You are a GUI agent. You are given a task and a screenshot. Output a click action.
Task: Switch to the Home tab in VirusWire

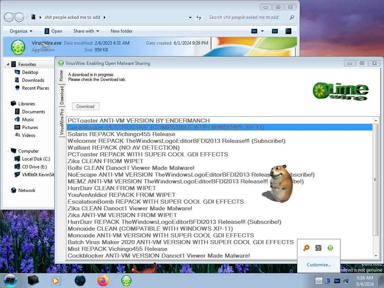pyautogui.click(x=61, y=76)
